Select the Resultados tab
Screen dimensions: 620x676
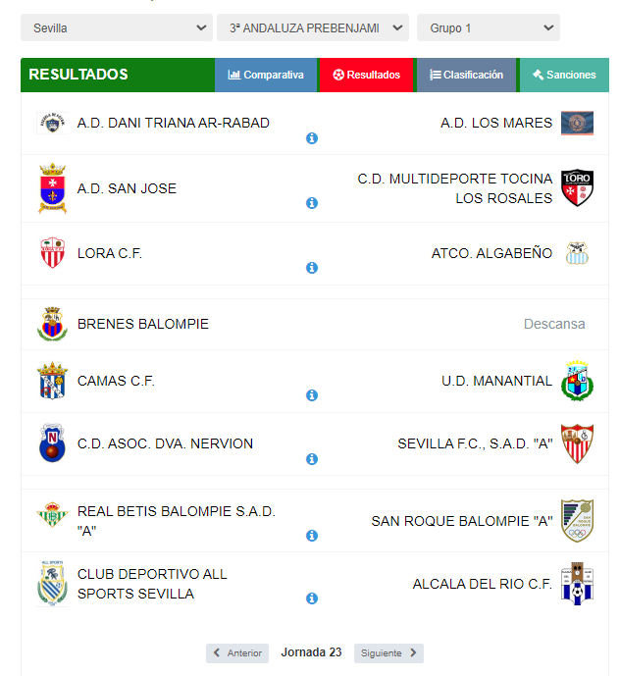click(367, 75)
